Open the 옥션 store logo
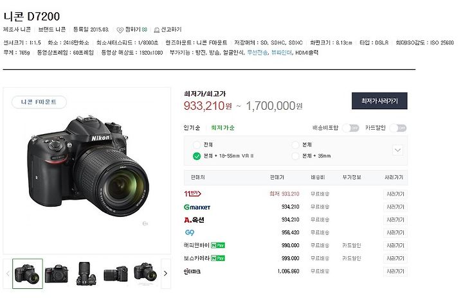Image resolution: width=463 pixels, height=303 pixels. pos(194,220)
